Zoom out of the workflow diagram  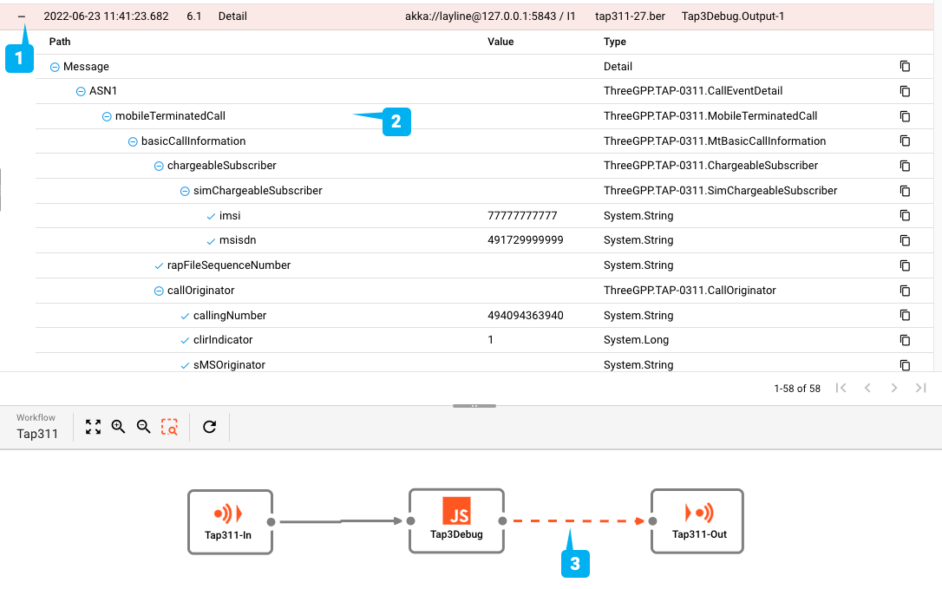pos(144,427)
